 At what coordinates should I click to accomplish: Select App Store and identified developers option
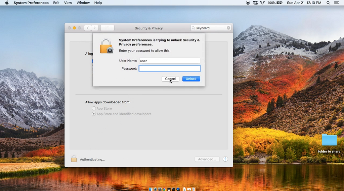point(94,114)
